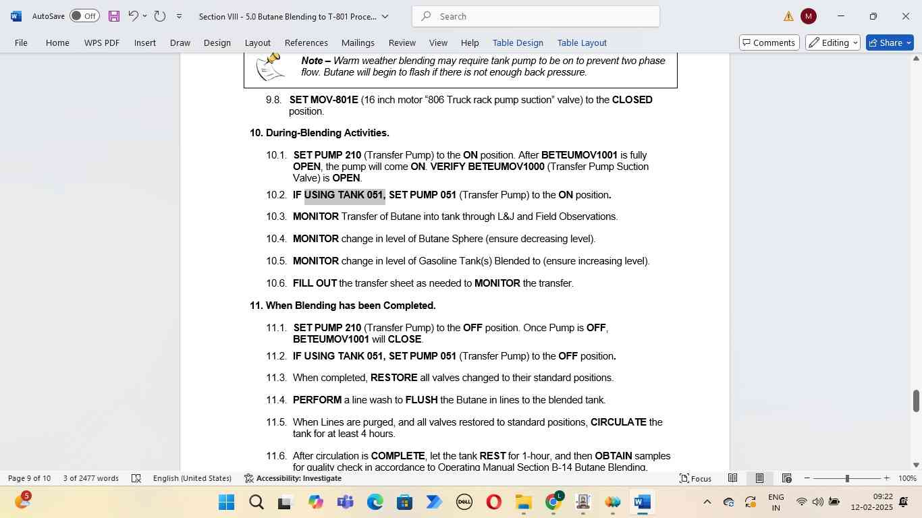
Task: Click Accessibility: Investigate in status bar
Action: pos(293,478)
